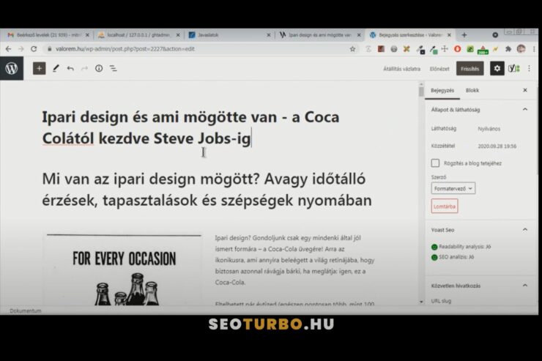Click the 'Mi van az ipari design mögött' heading
542x361 pixels.
[207, 190]
